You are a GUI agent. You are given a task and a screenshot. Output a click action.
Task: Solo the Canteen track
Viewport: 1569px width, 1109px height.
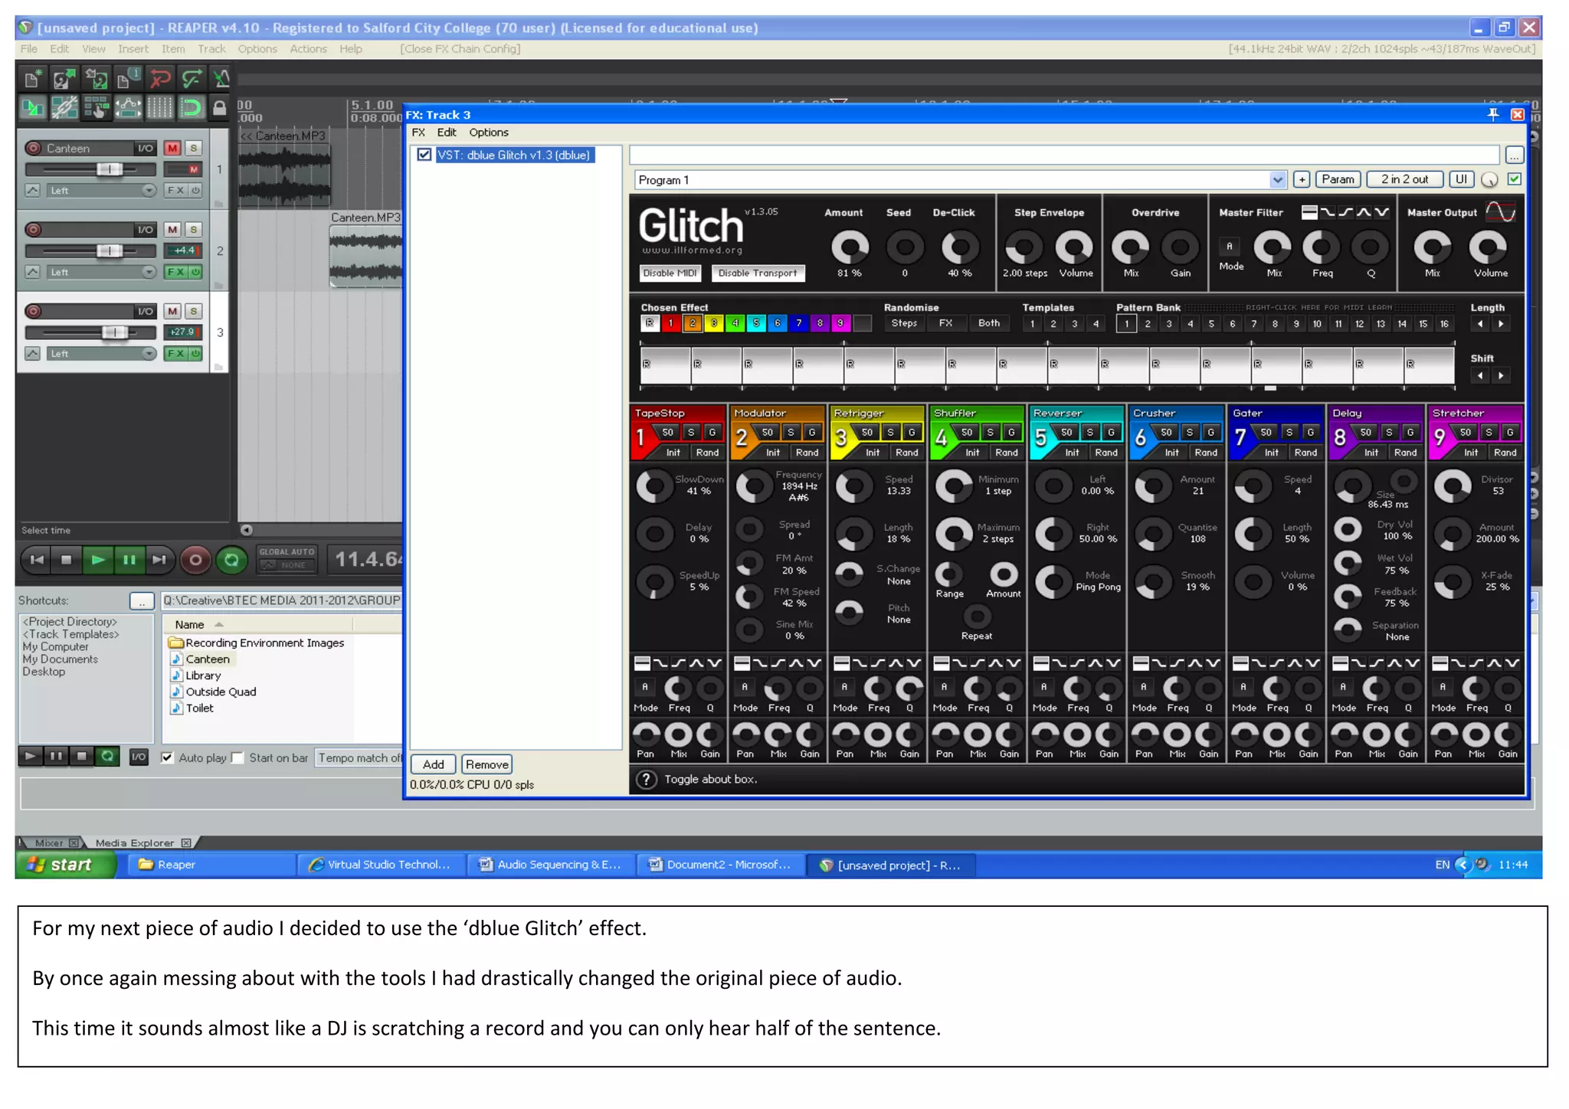194,148
